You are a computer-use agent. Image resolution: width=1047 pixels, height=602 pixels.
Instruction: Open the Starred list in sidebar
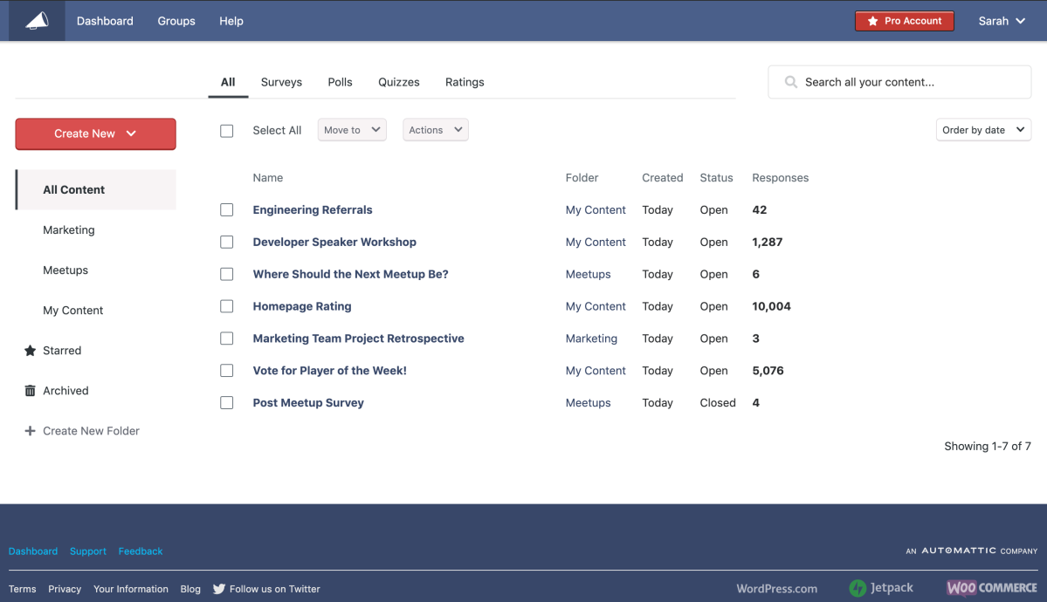(62, 351)
